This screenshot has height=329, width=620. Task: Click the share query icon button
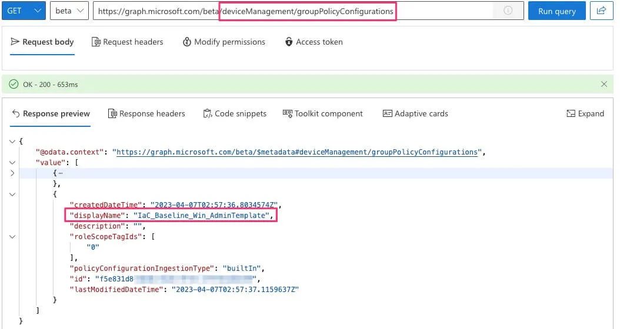click(602, 11)
